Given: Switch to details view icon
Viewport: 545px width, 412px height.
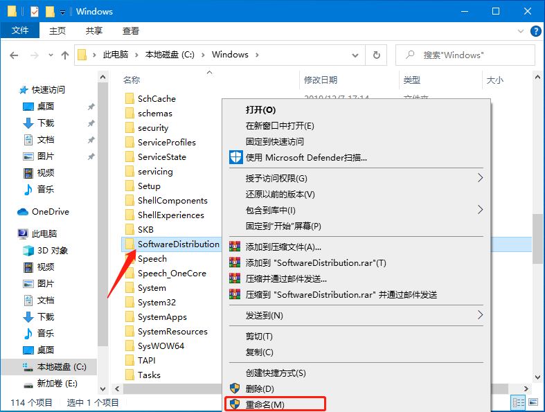Looking at the screenshot, I should (519, 402).
